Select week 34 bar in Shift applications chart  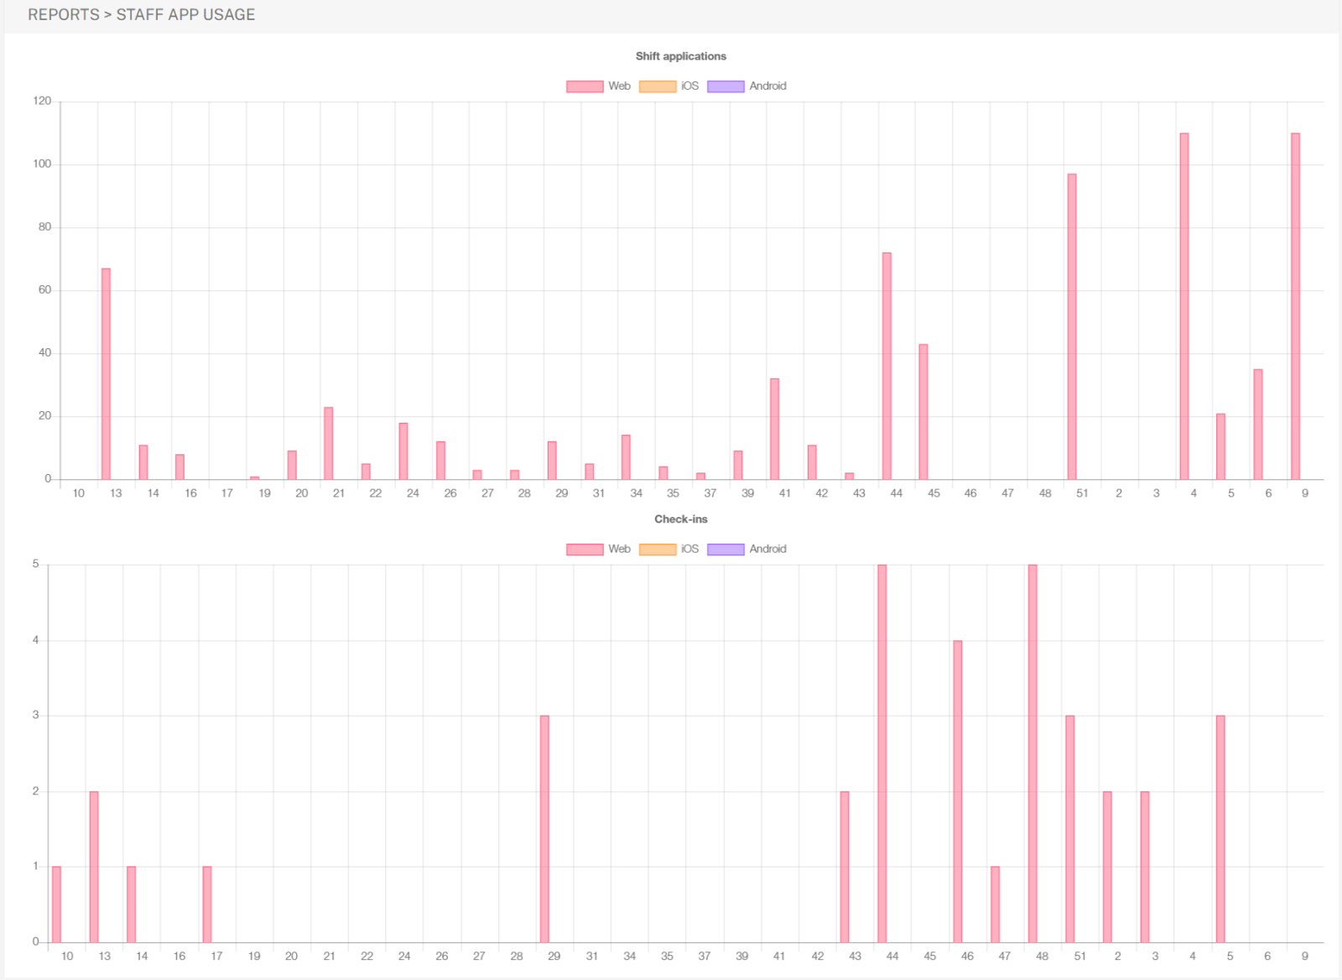[x=626, y=457]
